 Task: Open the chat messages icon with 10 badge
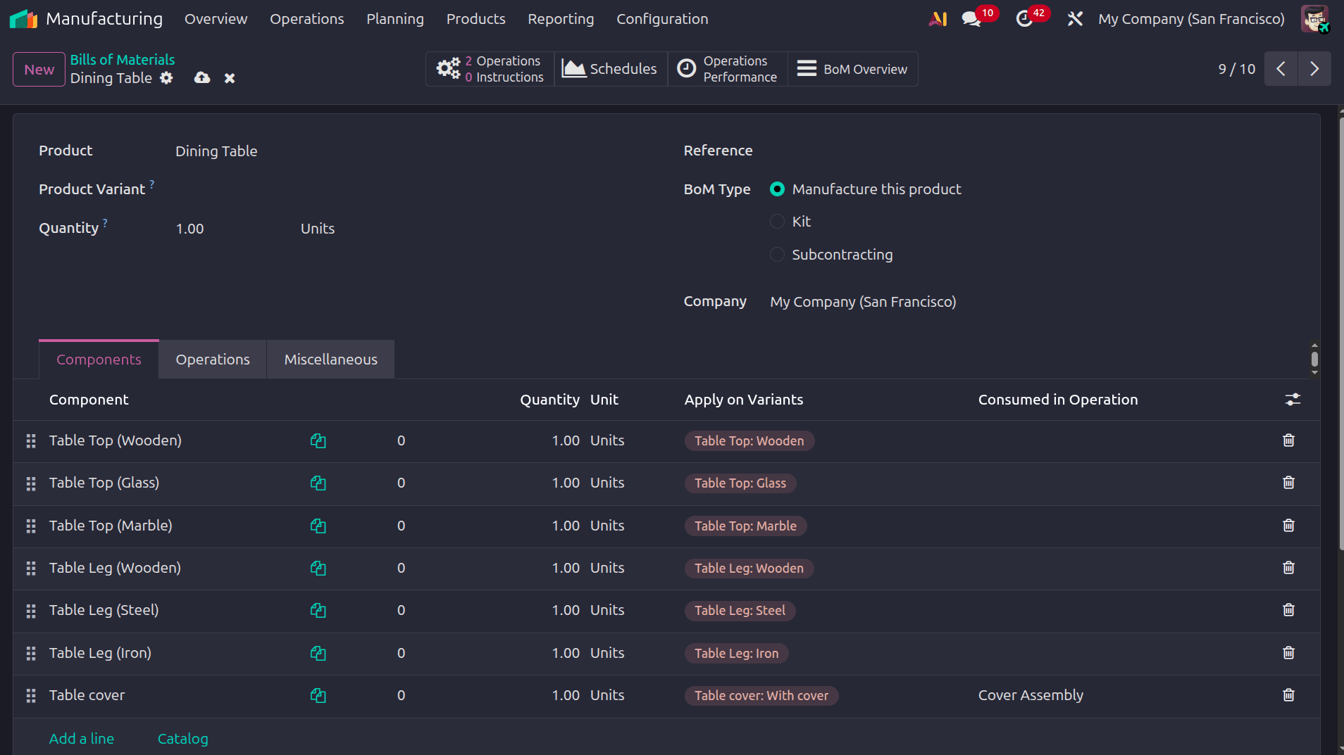(971, 19)
